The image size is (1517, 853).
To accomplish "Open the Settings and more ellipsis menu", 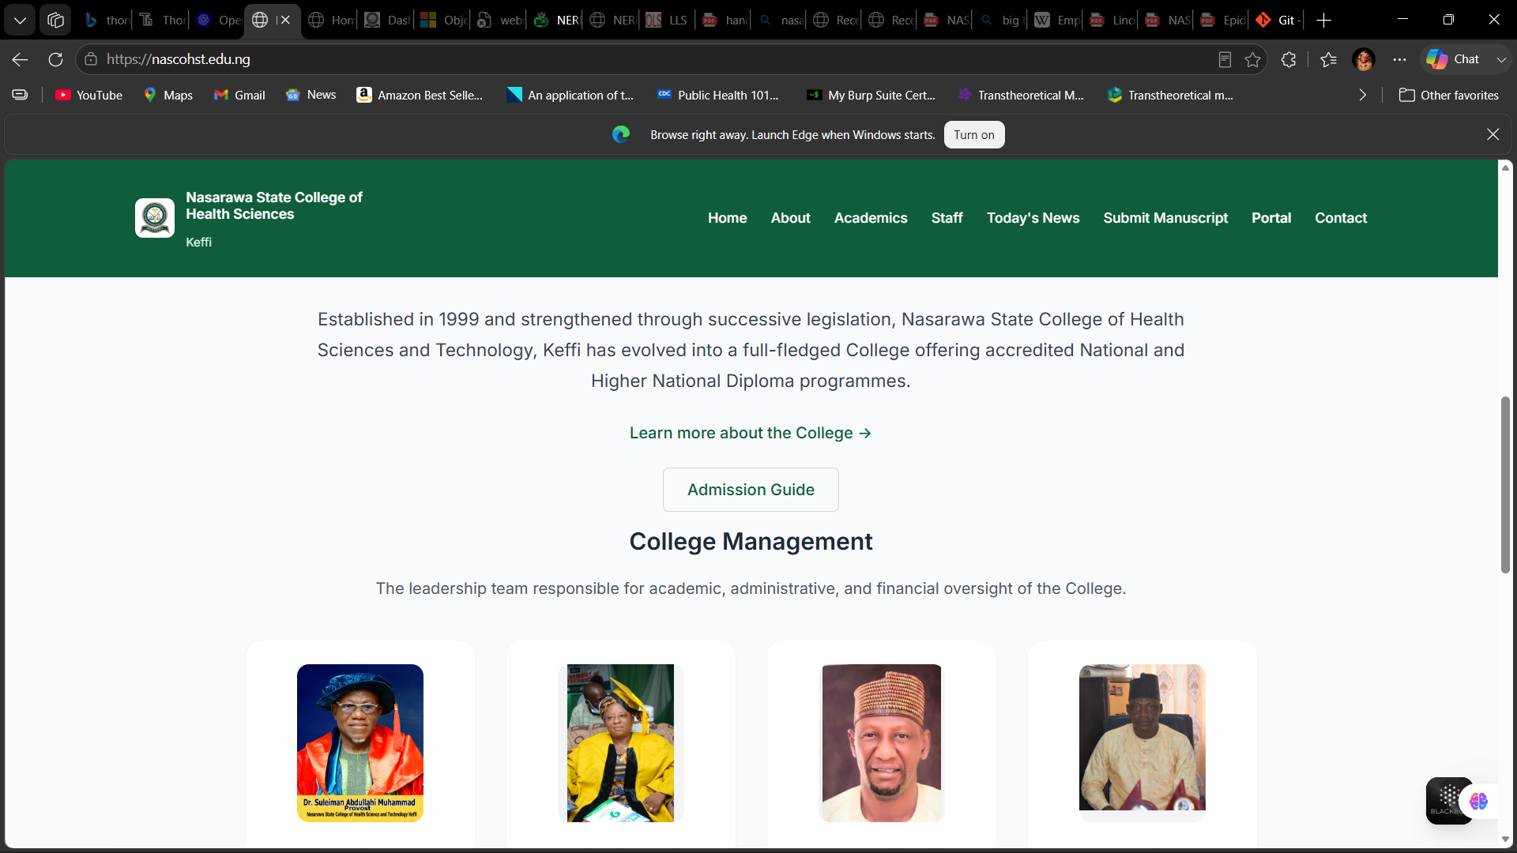I will coord(1399,59).
